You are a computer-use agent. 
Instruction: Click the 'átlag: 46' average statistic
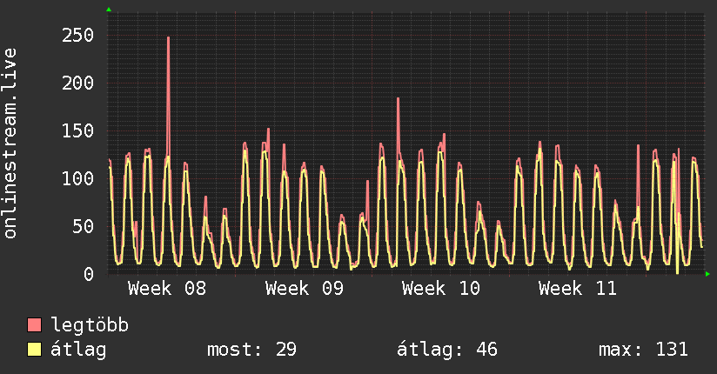[x=446, y=350]
